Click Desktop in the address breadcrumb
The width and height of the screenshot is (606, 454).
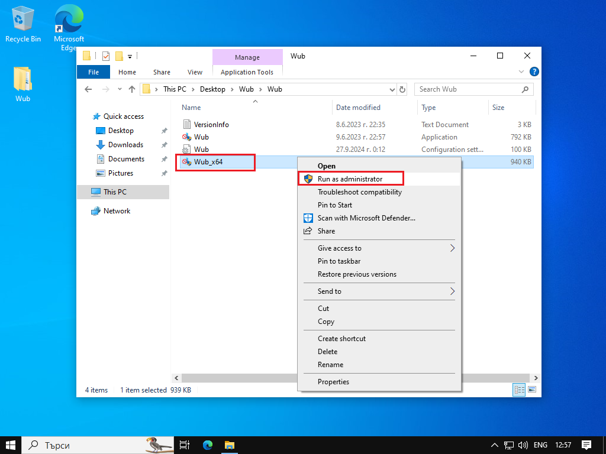212,89
